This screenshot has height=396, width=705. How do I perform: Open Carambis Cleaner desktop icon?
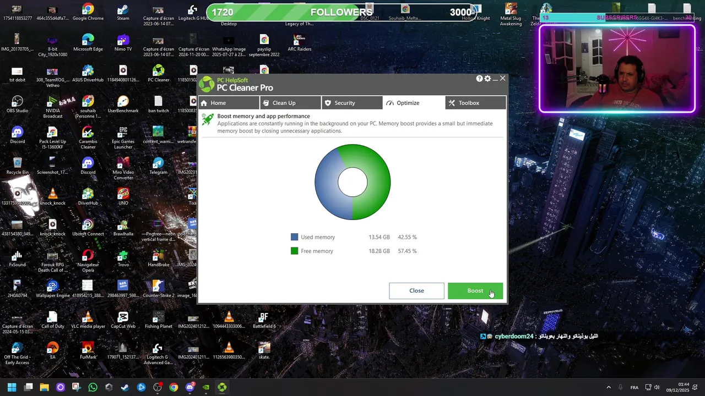pos(88,139)
